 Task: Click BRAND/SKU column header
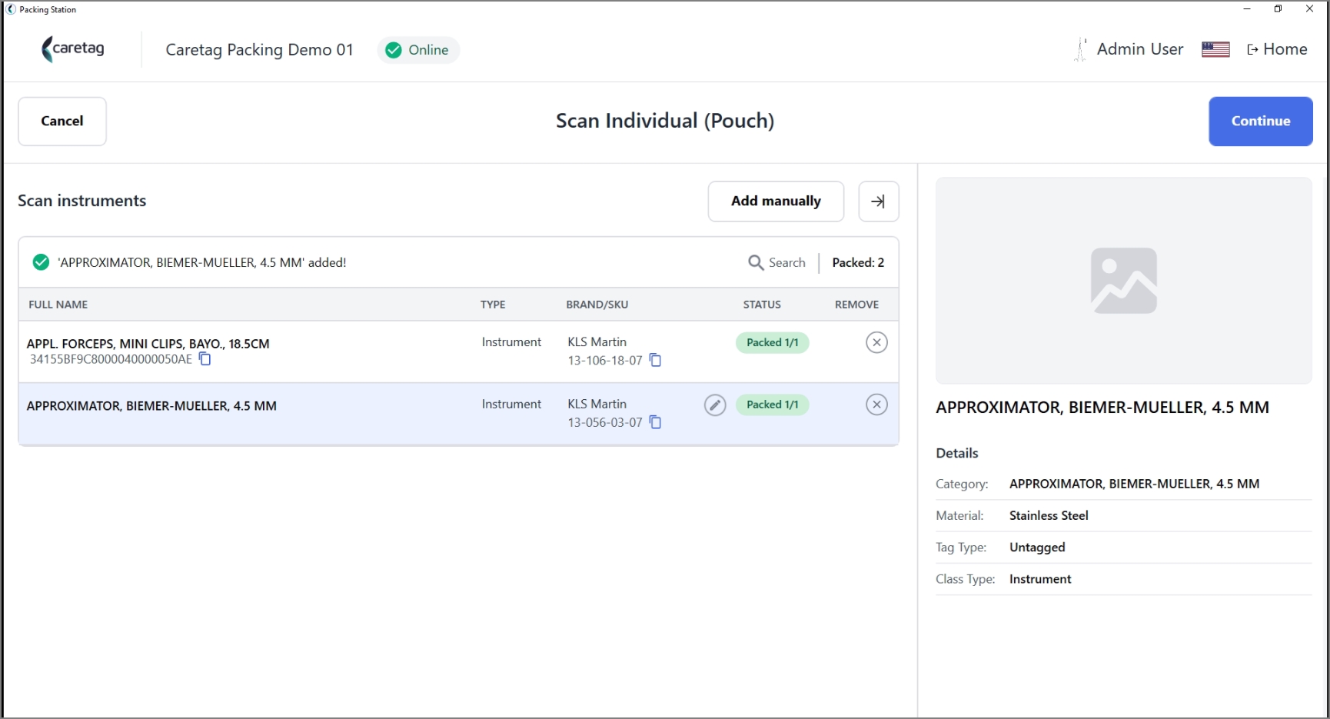point(597,305)
